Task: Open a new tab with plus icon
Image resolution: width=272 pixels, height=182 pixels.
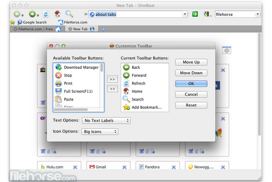Action: click(104, 30)
